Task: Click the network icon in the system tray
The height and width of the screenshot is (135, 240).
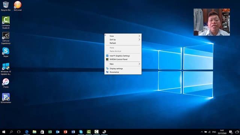Action: pyautogui.click(x=210, y=132)
